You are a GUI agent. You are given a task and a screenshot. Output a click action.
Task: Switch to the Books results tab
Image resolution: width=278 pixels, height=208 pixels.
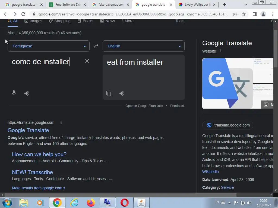coord(86,21)
